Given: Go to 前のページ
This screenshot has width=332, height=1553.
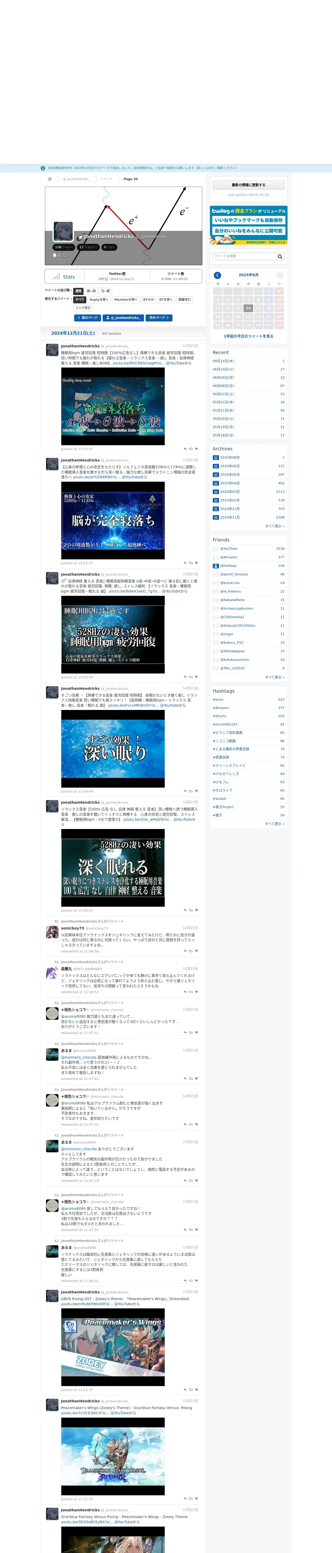Looking at the screenshot, I should [87, 318].
